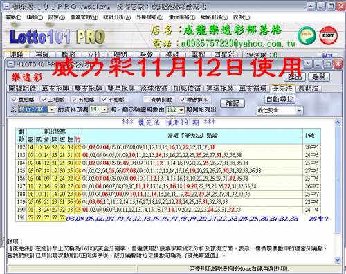This screenshot has width=346, height=274.
Task: Click the scroll-down arrow of results panel
Action: (x=338, y=260)
